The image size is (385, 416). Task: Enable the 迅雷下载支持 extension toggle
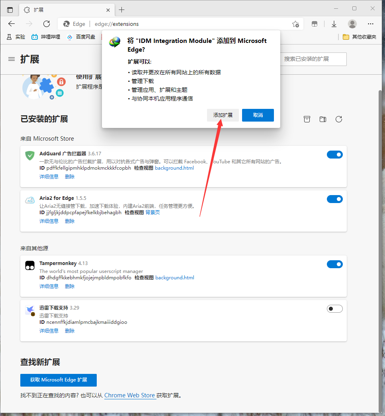point(334,309)
